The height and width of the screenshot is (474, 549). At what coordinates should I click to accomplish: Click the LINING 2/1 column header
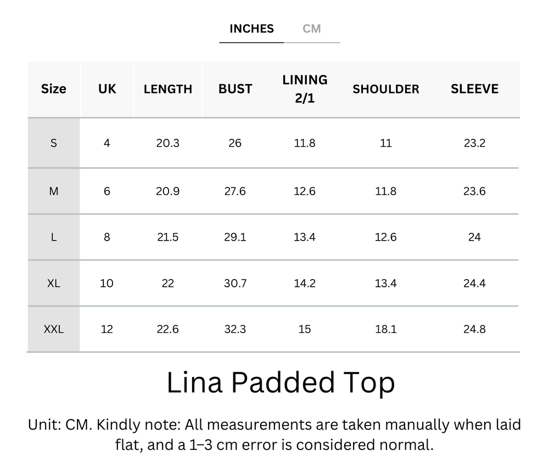(x=305, y=89)
